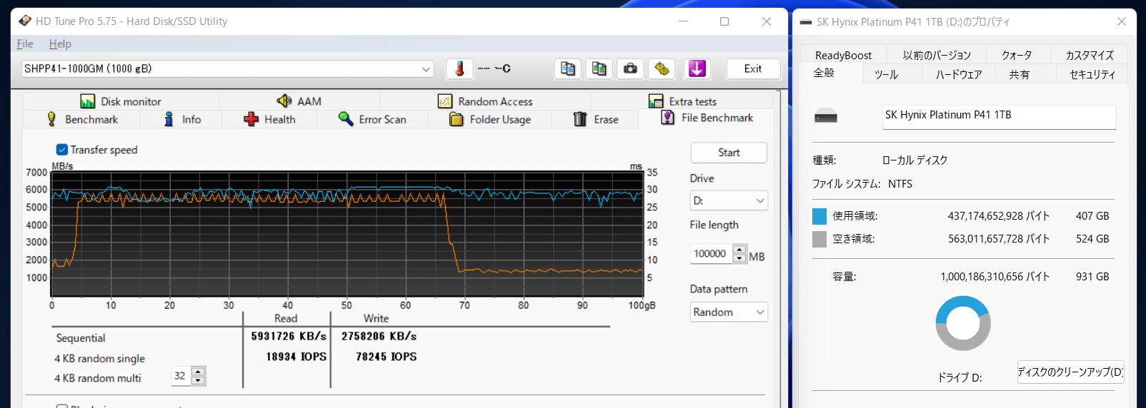The width and height of the screenshot is (1146, 408).
Task: Open the AAM tab
Action: coord(299,101)
